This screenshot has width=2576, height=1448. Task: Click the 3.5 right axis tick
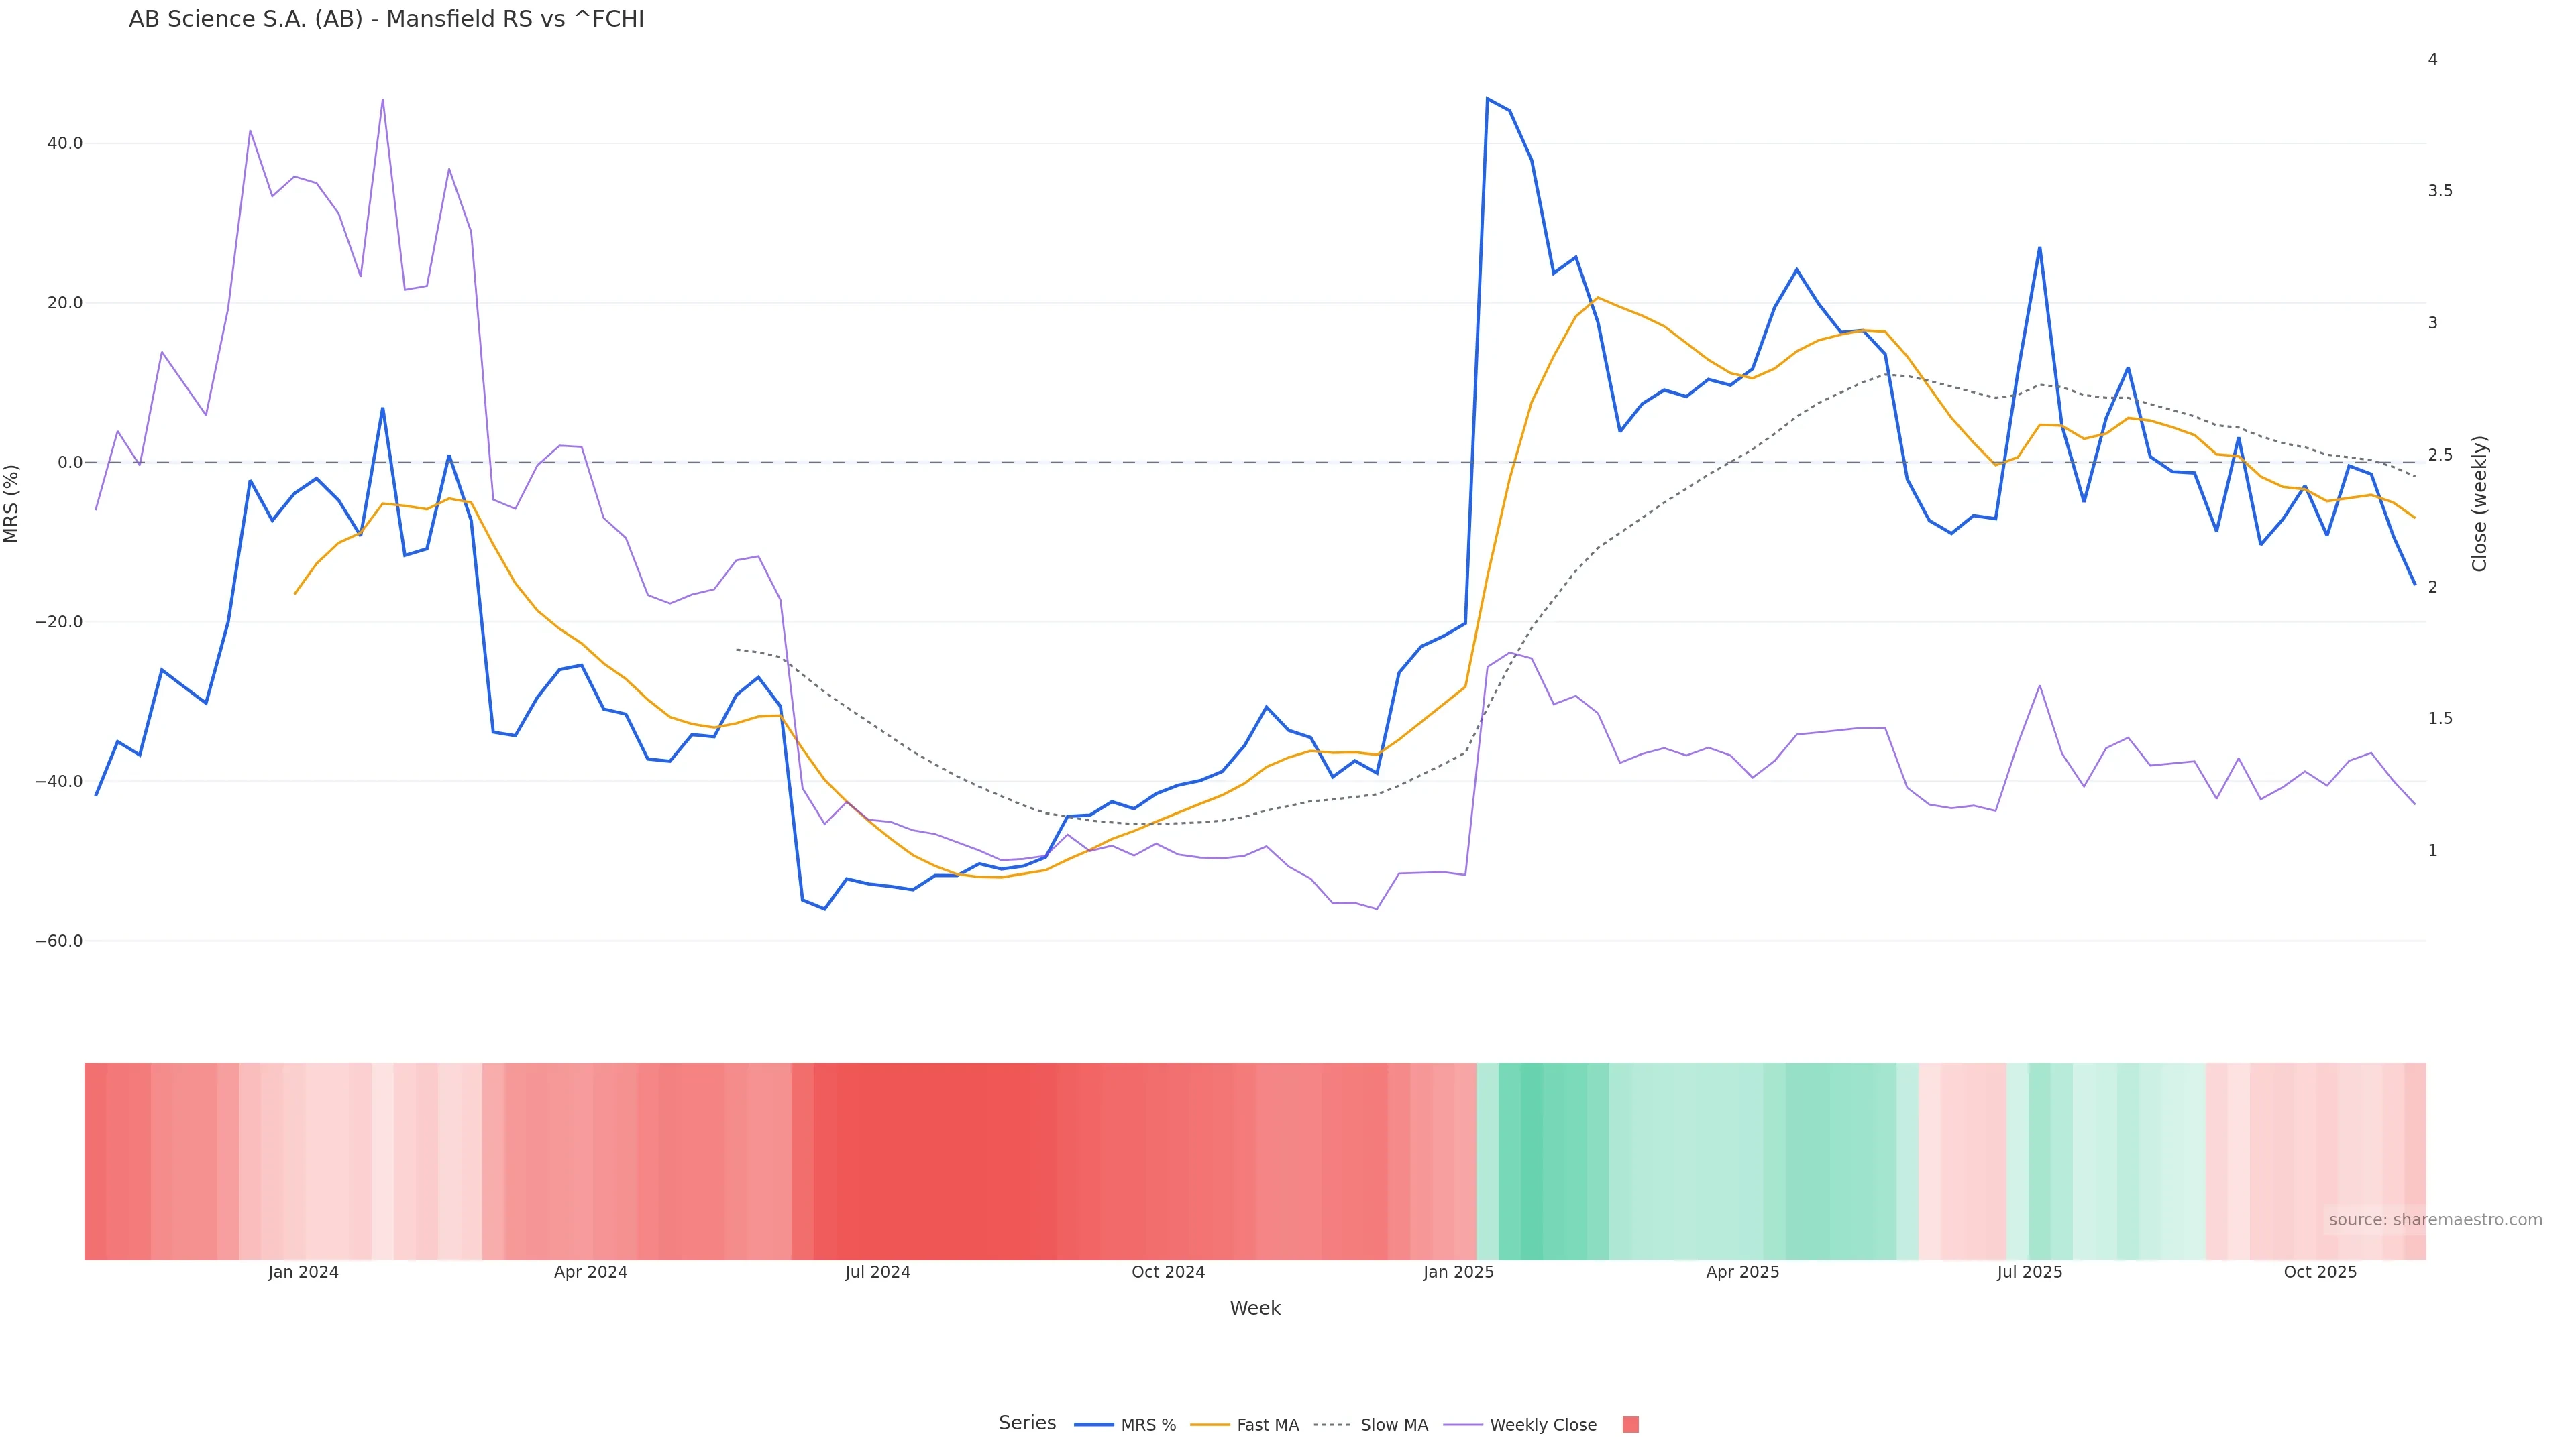2440,191
